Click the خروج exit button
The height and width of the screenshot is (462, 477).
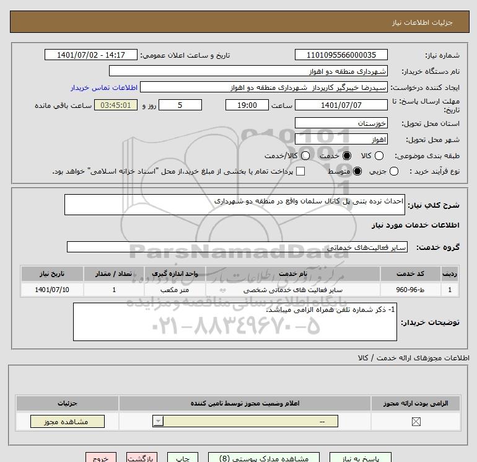(x=101, y=458)
